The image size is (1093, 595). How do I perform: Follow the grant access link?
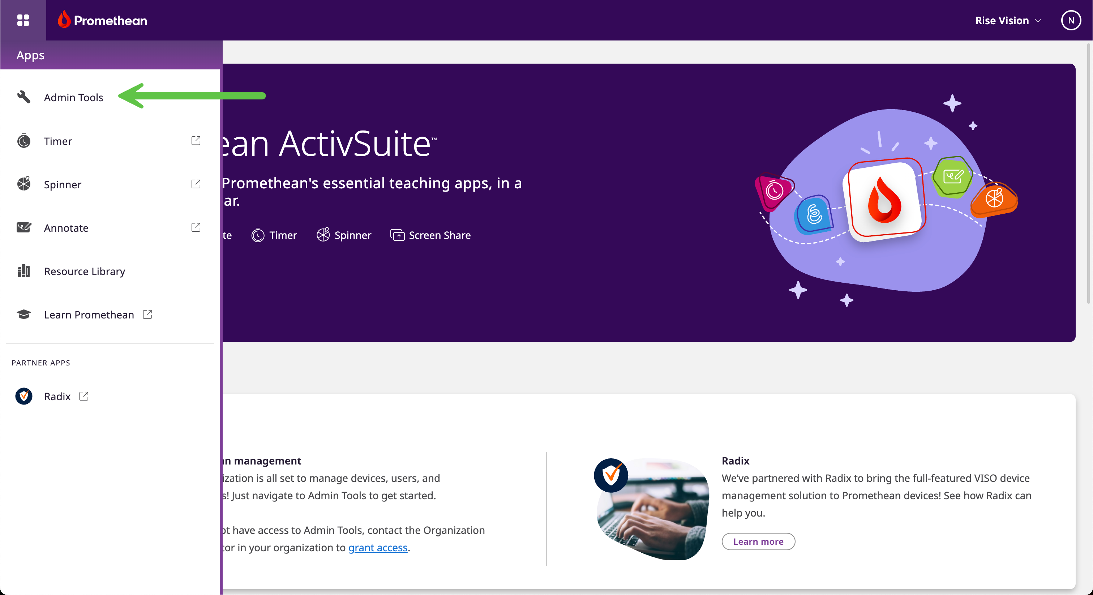click(378, 548)
